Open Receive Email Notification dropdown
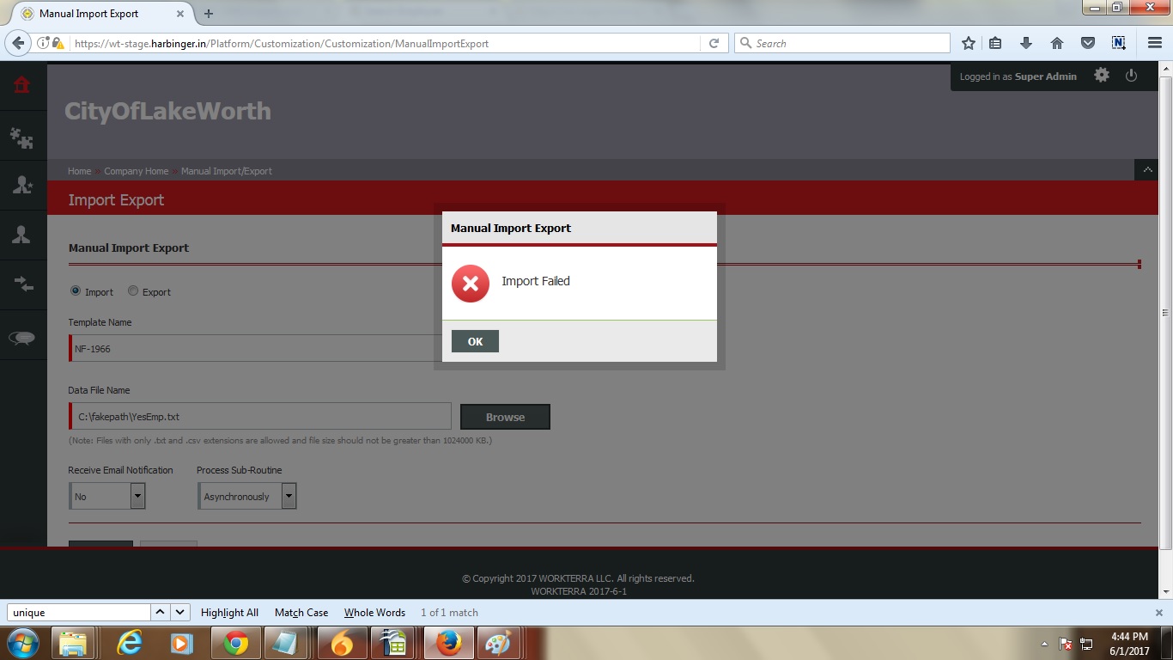Image resolution: width=1173 pixels, height=660 pixels. point(107,496)
